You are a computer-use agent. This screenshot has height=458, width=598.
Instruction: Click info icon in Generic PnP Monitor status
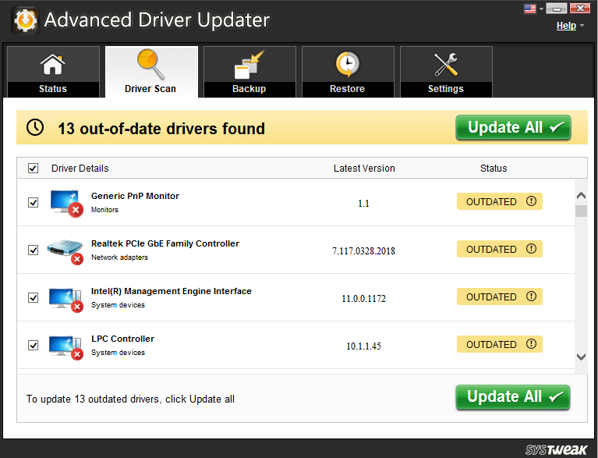pos(531,201)
